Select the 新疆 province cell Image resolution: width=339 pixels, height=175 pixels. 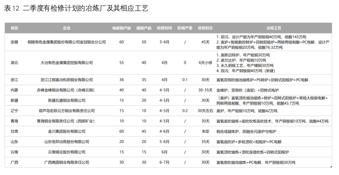[x=14, y=100]
